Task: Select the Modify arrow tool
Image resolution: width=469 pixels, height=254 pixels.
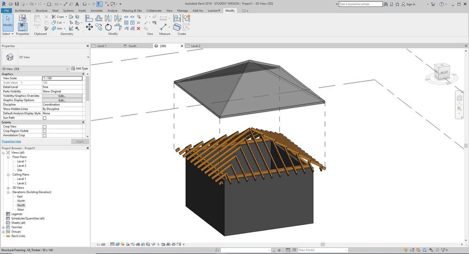Action: click(8, 22)
